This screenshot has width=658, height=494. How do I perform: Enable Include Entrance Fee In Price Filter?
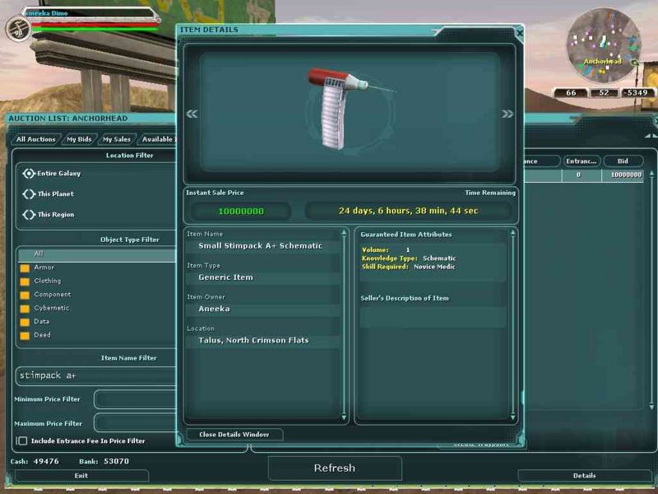22,441
